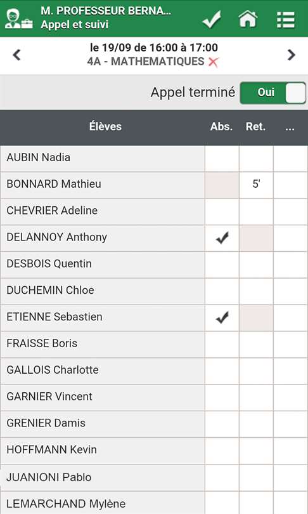Select the Ret. column header
Screen dimensions: 308x514
[255, 127]
